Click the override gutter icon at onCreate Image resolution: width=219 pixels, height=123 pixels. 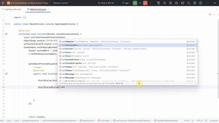click(x=7, y=34)
